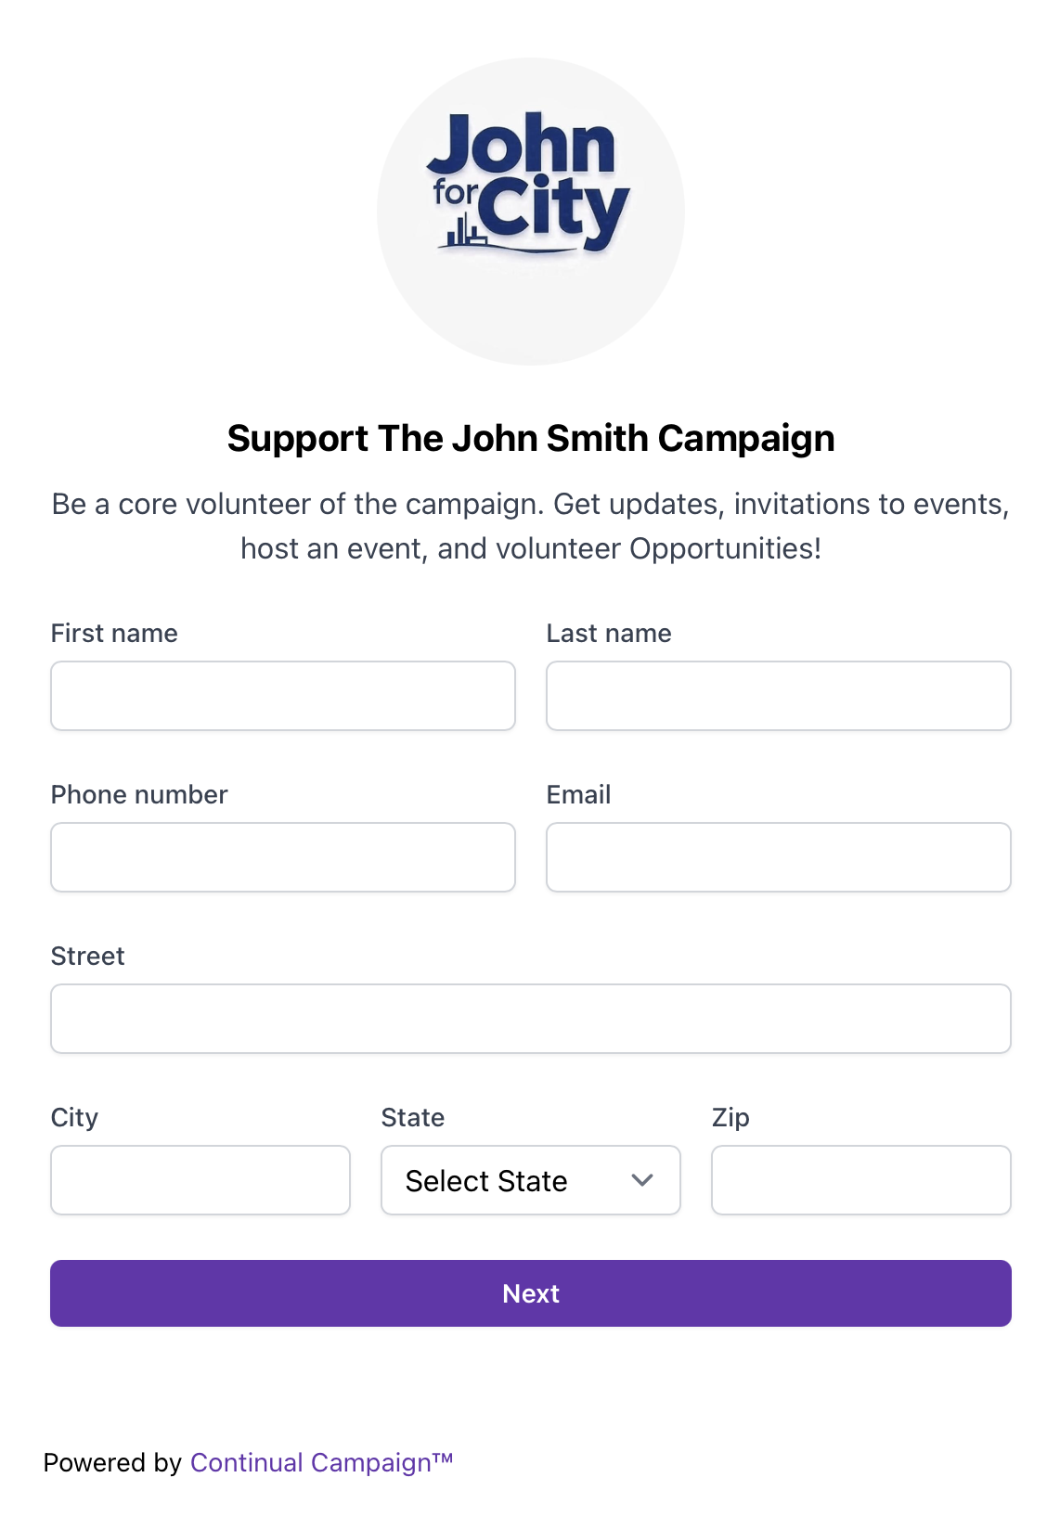The height and width of the screenshot is (1529, 1060).
Task: Click the Last name label
Action: point(608,633)
